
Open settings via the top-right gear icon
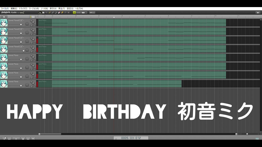(258, 13)
